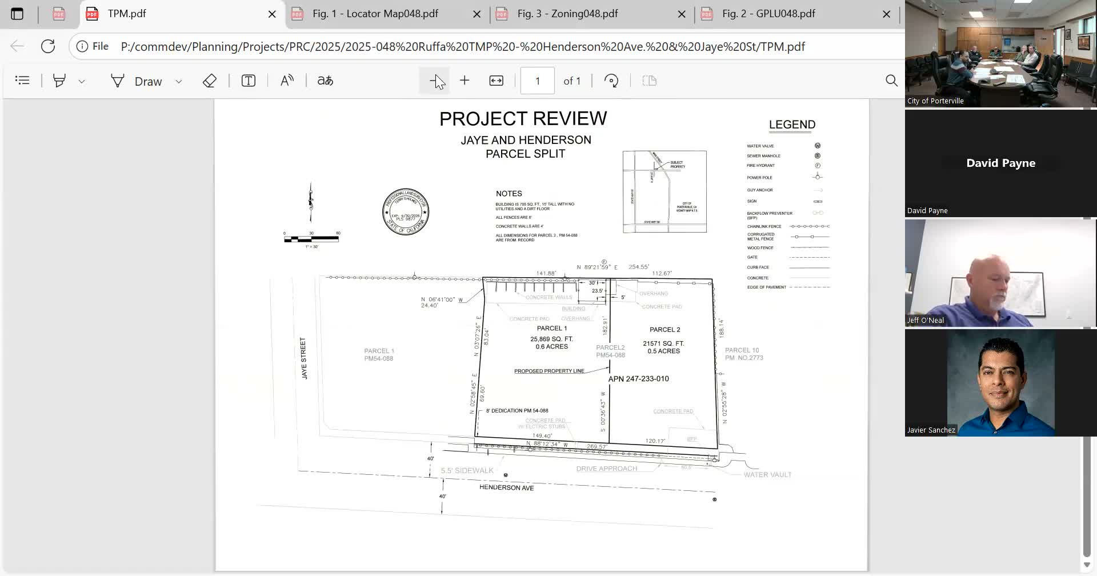Rotate the PDF page
This screenshot has width=1097, height=576.
[611, 81]
